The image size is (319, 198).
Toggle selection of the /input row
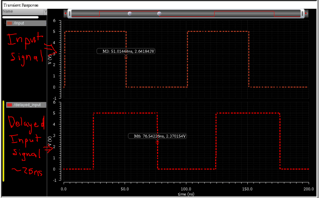coord(26,23)
